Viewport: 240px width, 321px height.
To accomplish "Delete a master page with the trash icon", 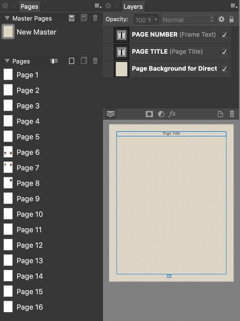I will (x=95, y=18).
